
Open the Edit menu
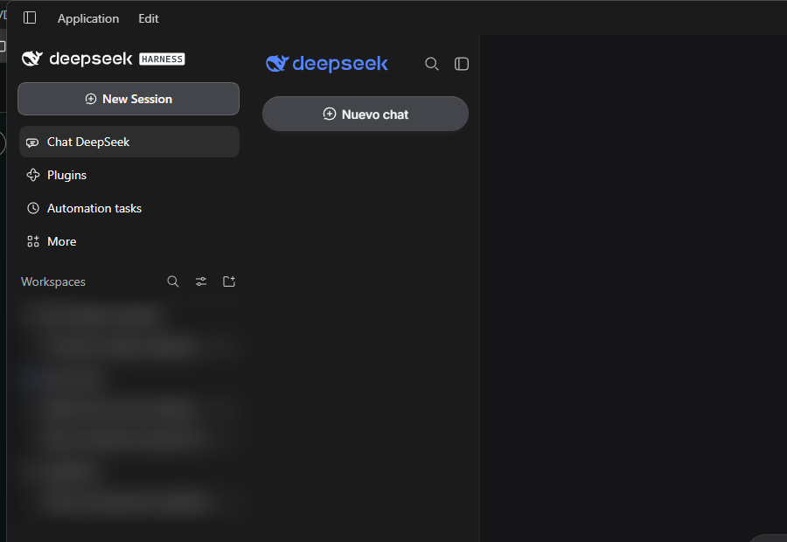(x=149, y=18)
